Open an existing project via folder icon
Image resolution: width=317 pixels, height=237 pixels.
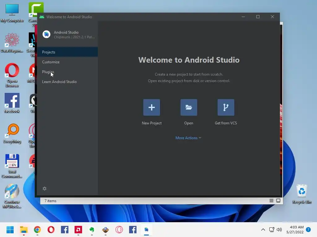[189, 107]
